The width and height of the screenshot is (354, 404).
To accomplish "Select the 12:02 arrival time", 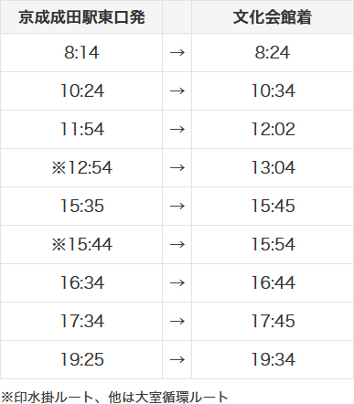I will tap(274, 129).
